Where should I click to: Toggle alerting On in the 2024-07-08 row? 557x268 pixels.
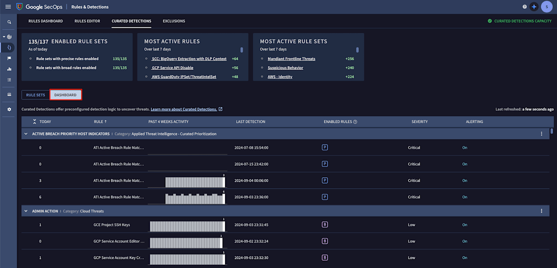pos(465,148)
